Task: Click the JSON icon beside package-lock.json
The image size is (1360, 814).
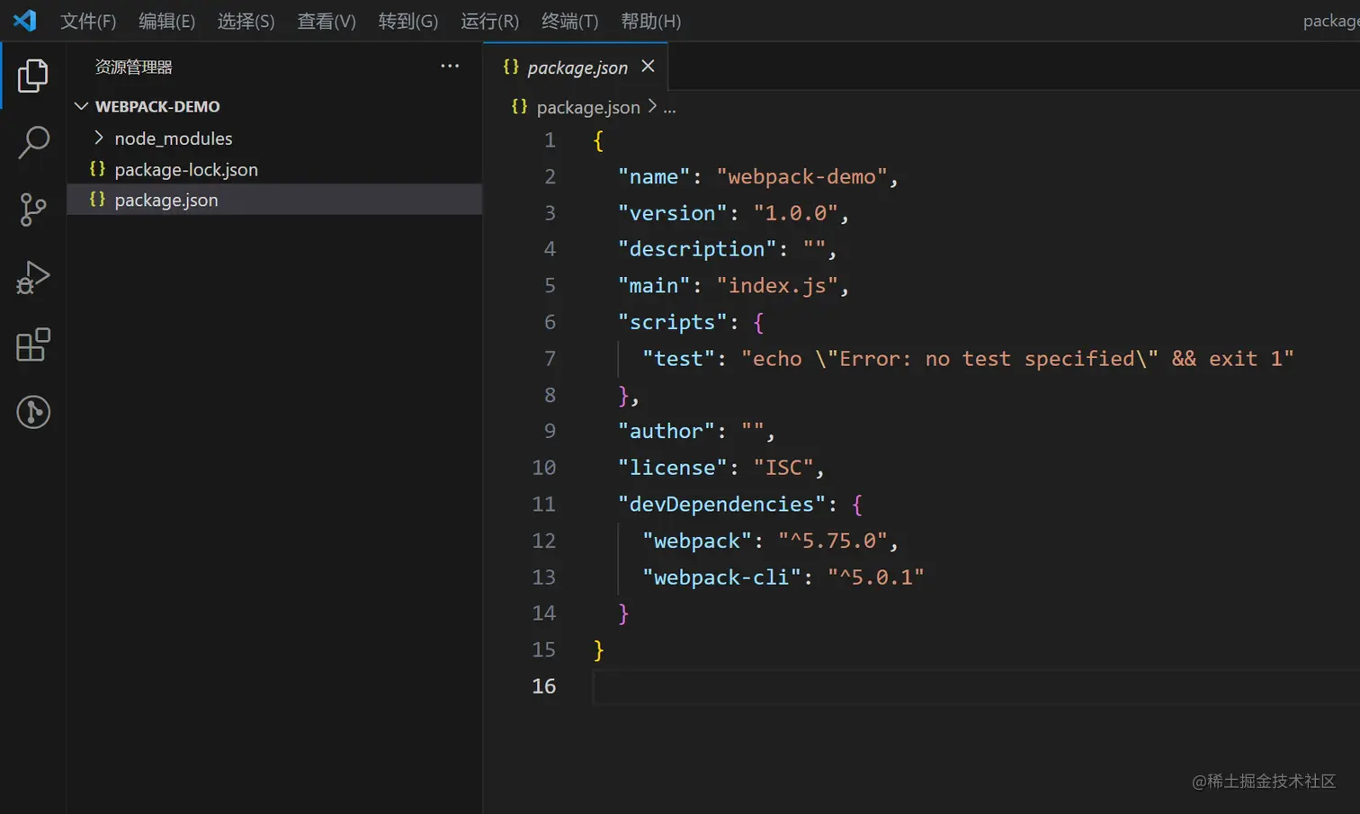Action: pos(97,169)
